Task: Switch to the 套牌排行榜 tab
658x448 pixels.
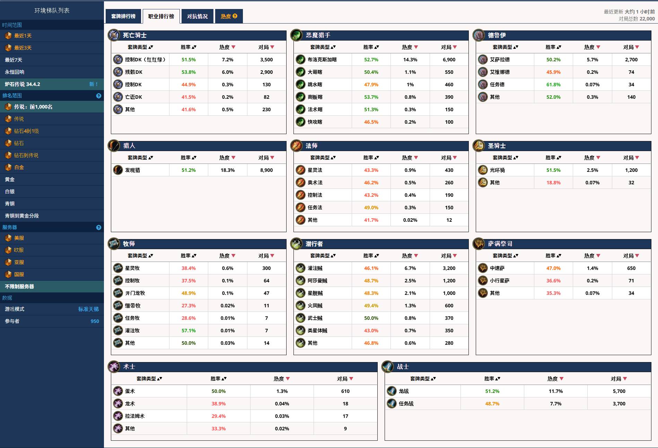Action: (123, 16)
